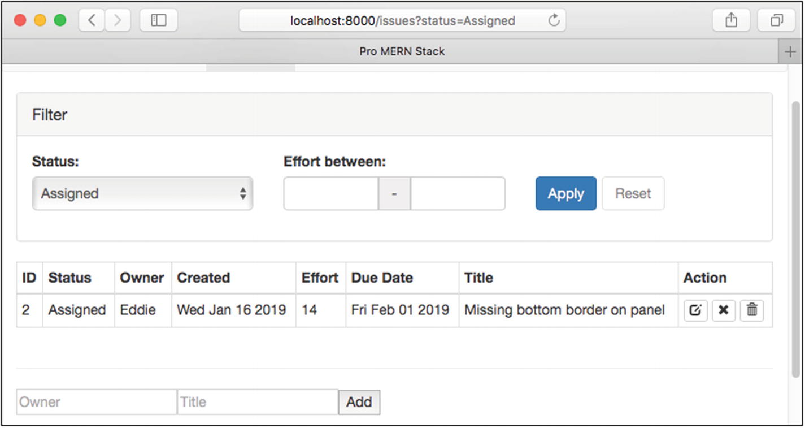Click the Add issue button
Screen dimensions: 805x428
click(x=359, y=402)
